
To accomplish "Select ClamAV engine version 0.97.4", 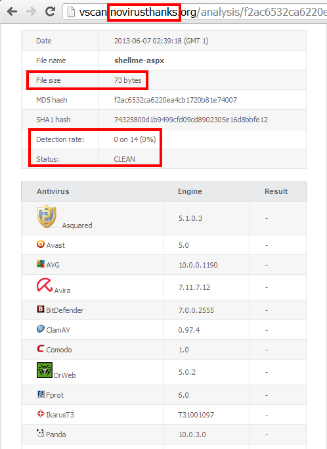I will (x=189, y=330).
